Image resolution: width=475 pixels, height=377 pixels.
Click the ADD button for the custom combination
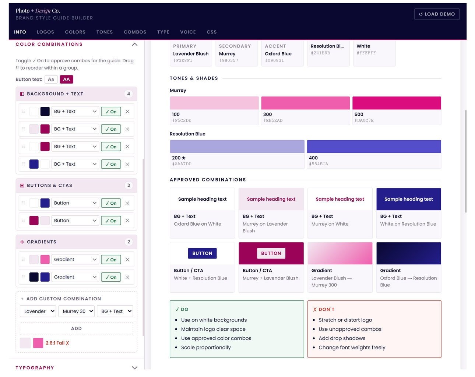tap(76, 328)
